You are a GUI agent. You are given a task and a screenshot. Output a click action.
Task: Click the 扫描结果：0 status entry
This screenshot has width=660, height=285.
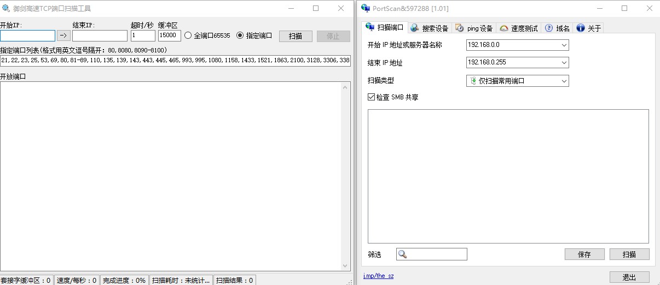235,280
